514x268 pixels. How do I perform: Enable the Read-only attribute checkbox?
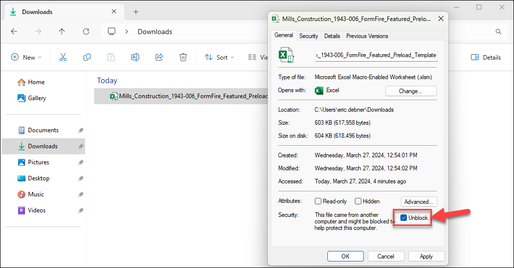pyautogui.click(x=318, y=201)
